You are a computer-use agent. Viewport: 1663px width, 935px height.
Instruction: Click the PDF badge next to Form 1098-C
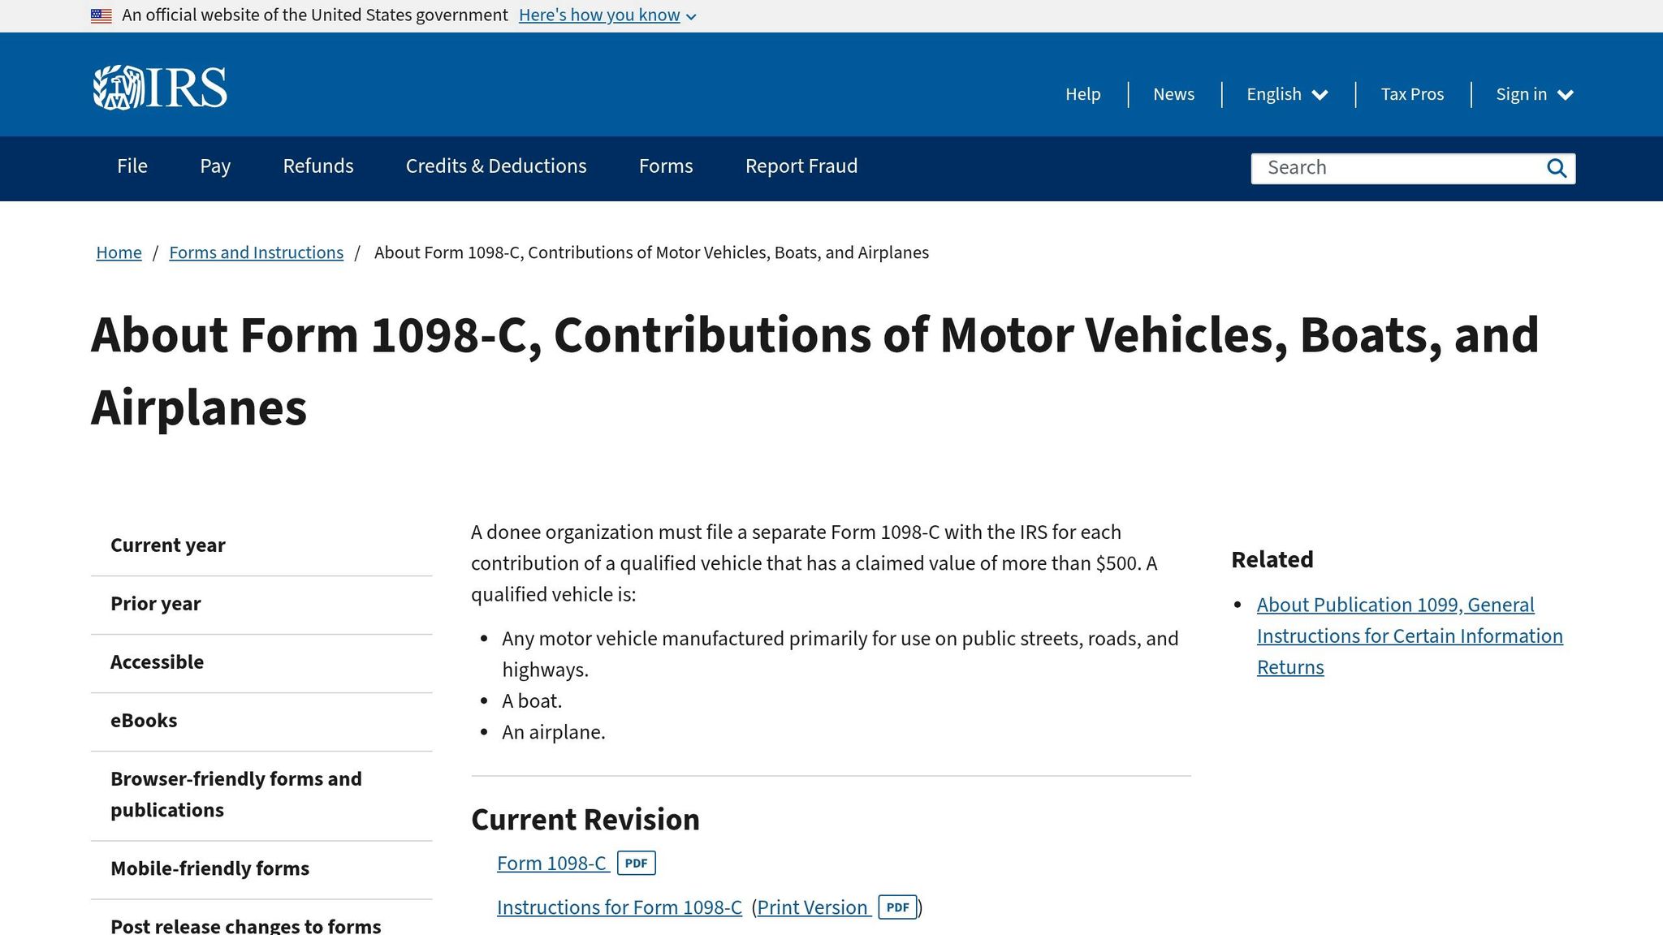(x=636, y=863)
